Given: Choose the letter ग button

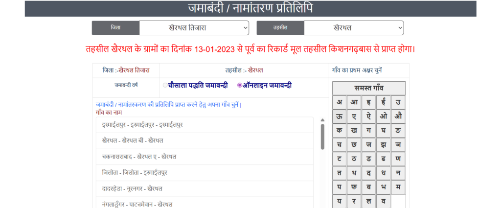Looking at the screenshot, I should tap(369, 131).
